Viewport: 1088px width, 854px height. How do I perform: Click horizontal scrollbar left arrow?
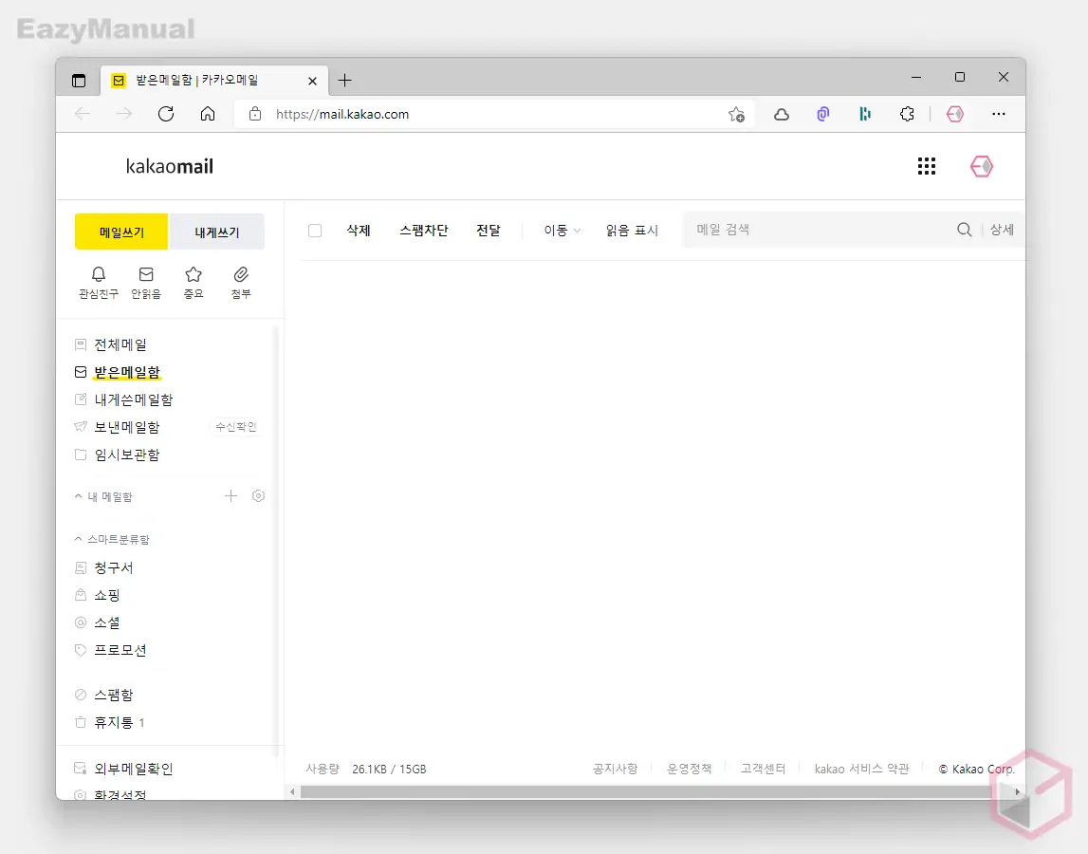292,792
